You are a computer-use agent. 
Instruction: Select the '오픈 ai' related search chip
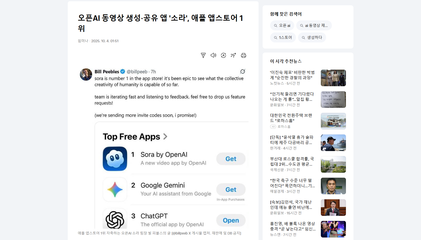point(282,25)
